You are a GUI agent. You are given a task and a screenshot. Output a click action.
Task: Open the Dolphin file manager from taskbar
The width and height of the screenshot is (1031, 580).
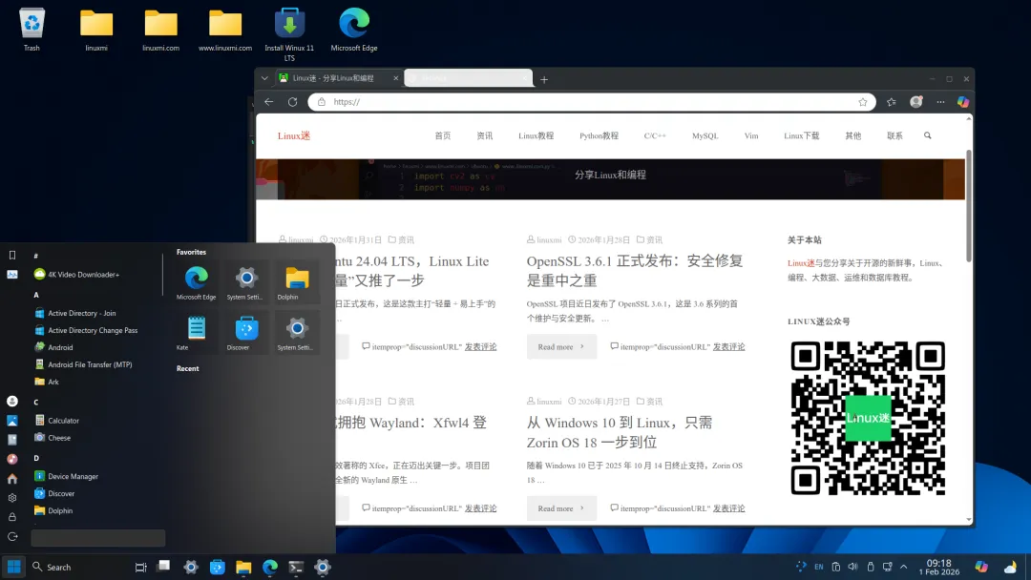click(x=243, y=567)
